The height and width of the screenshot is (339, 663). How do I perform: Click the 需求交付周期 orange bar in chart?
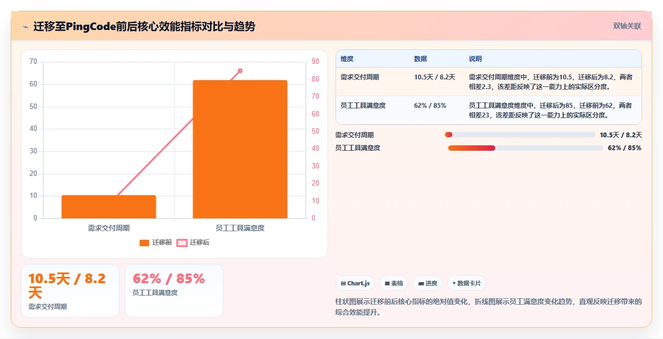pyautogui.click(x=109, y=207)
